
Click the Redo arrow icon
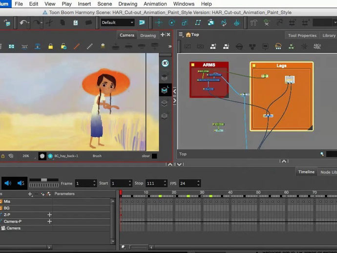click(x=36, y=22)
